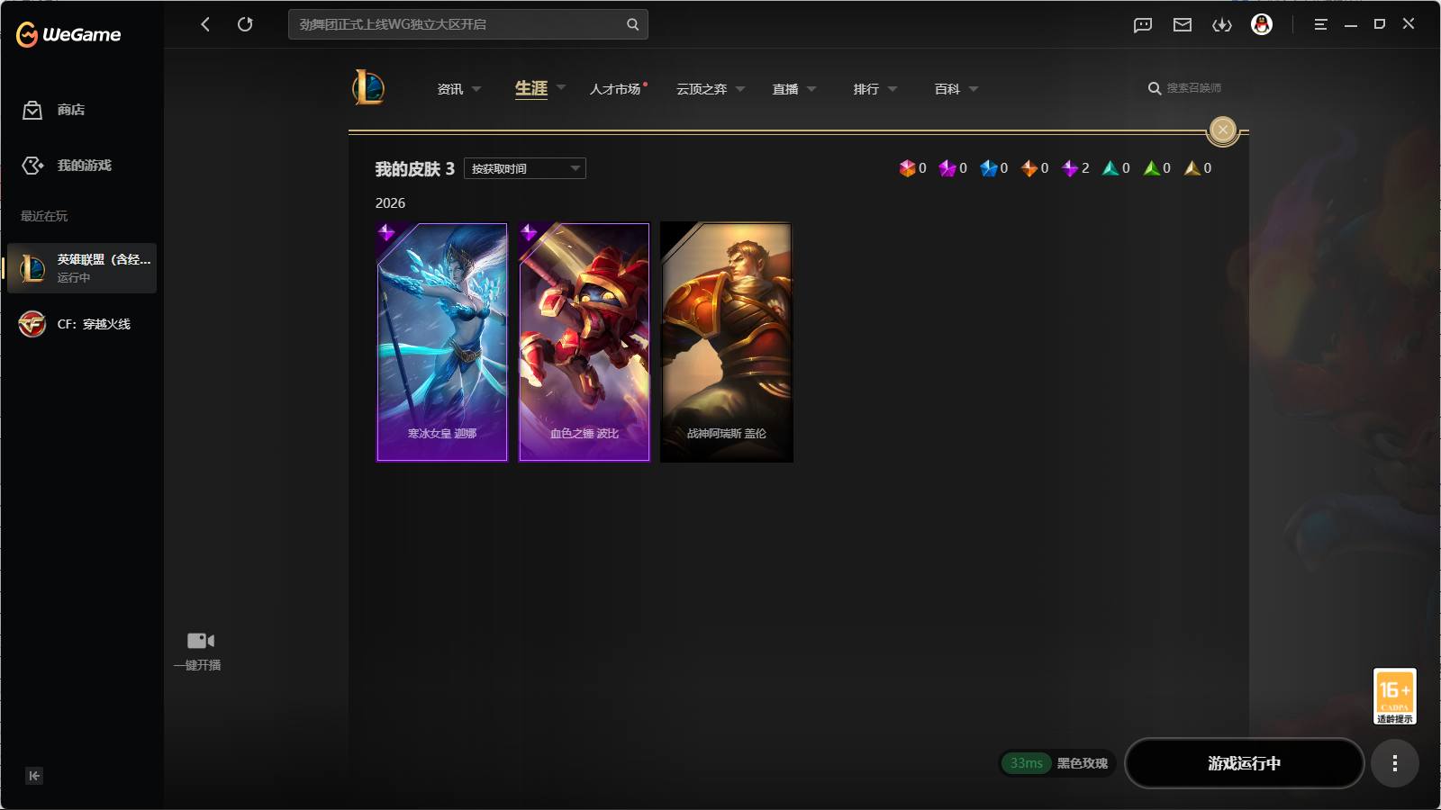Open the 生涯 career tab

pos(531,88)
